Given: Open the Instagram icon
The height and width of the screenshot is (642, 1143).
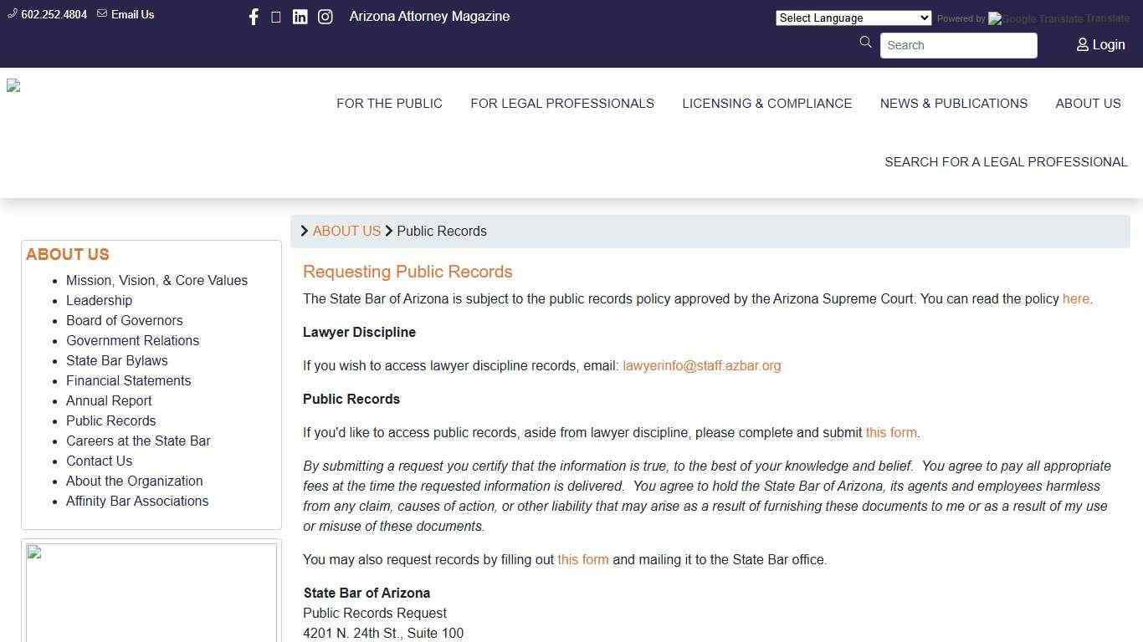Looking at the screenshot, I should 325,16.
